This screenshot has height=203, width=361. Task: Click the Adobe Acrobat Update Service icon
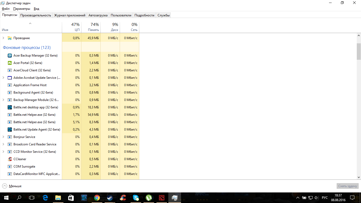pyautogui.click(x=10, y=78)
